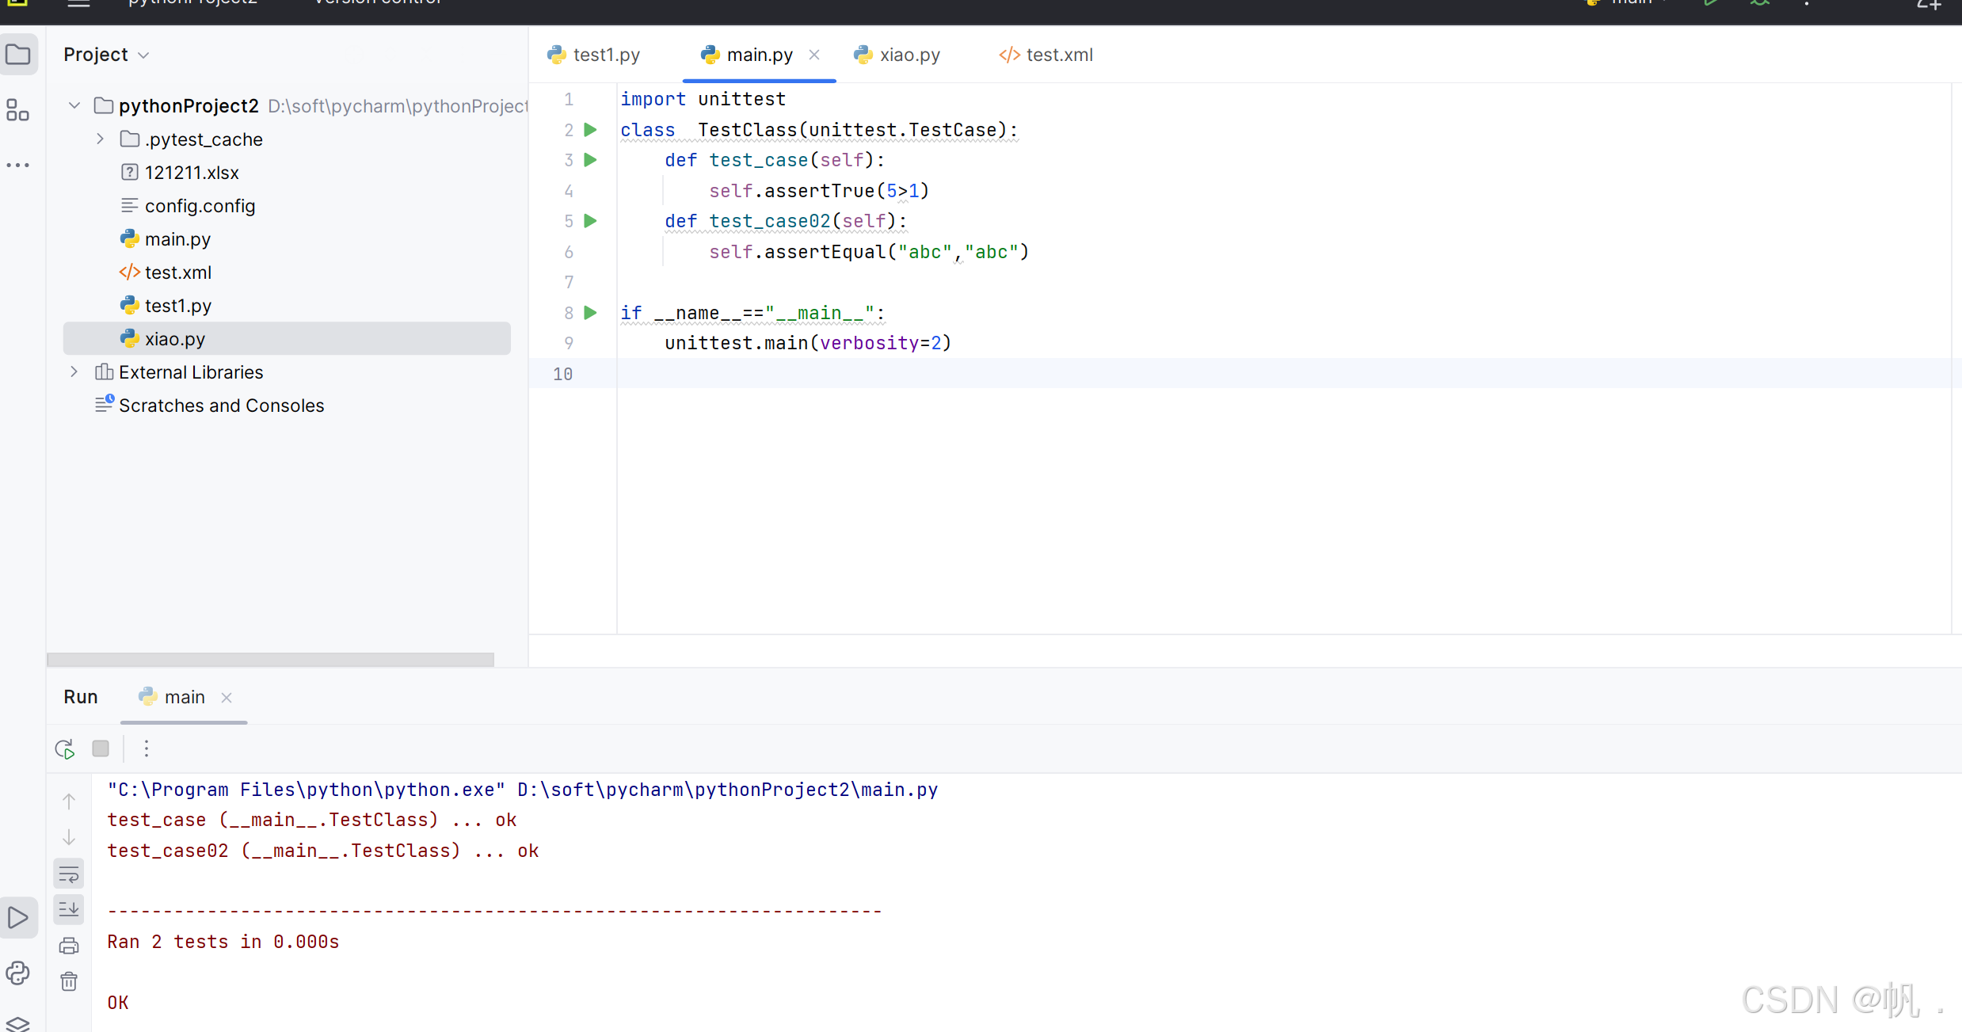1962x1032 pixels.
Task: Open the Services tool window icon at bottom left
Action: (18, 1023)
